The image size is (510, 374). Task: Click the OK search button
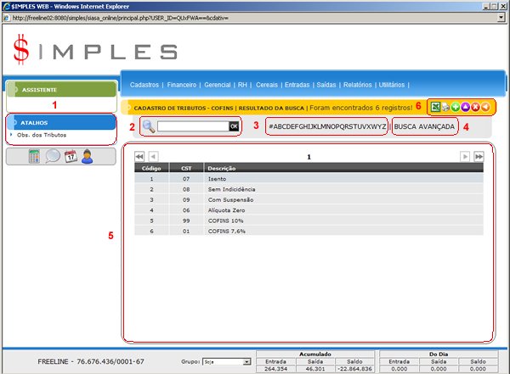tap(234, 126)
